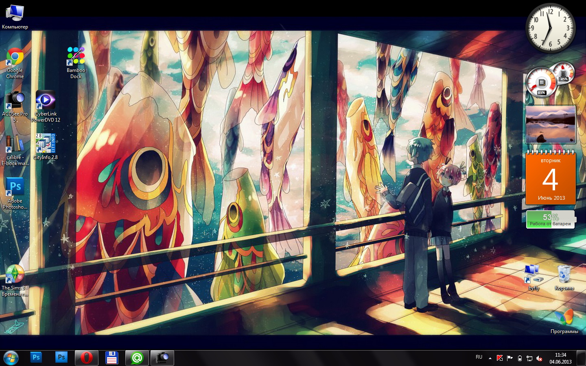The height and width of the screenshot is (366, 586).
Task: Click the camera ACDSee taskbar button
Action: pyautogui.click(x=162, y=358)
